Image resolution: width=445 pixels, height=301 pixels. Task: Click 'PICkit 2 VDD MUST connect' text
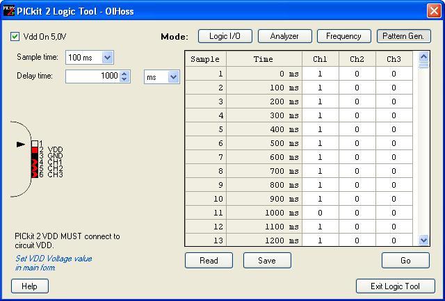(67, 241)
